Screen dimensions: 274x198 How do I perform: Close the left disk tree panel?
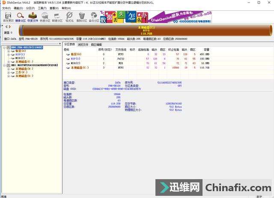click(x=60, y=44)
